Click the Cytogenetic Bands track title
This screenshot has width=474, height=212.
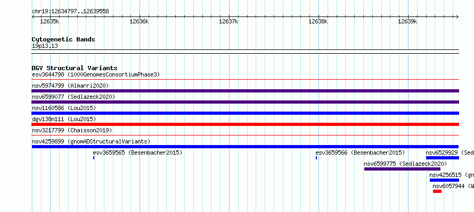[x=63, y=39]
